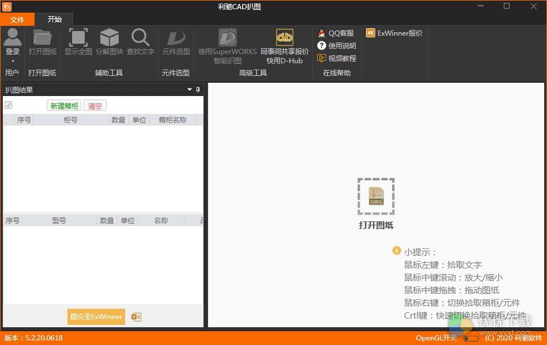Screen dimensions: 547x345
Task: Toggle the select-all checkbox in 扒图结果
Action: click(9, 105)
